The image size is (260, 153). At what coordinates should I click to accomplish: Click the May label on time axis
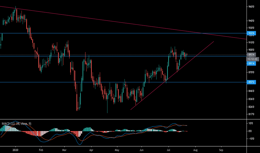click(x=117, y=150)
